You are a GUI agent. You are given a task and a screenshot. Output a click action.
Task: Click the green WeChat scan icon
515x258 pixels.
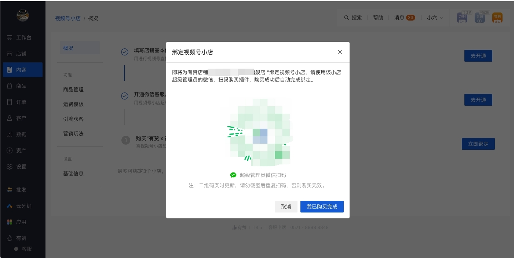[233, 175]
